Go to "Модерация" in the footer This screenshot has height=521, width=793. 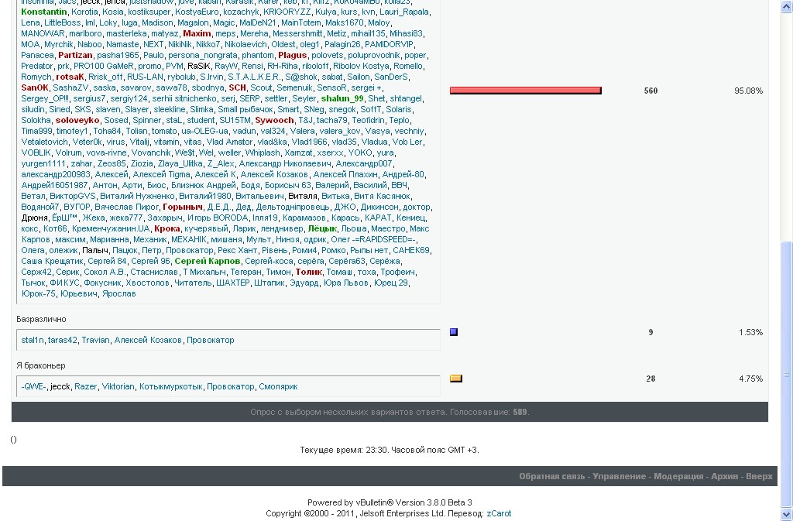(x=678, y=477)
